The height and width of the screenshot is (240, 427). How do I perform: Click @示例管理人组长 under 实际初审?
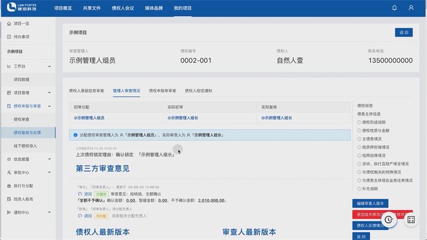(x=183, y=118)
